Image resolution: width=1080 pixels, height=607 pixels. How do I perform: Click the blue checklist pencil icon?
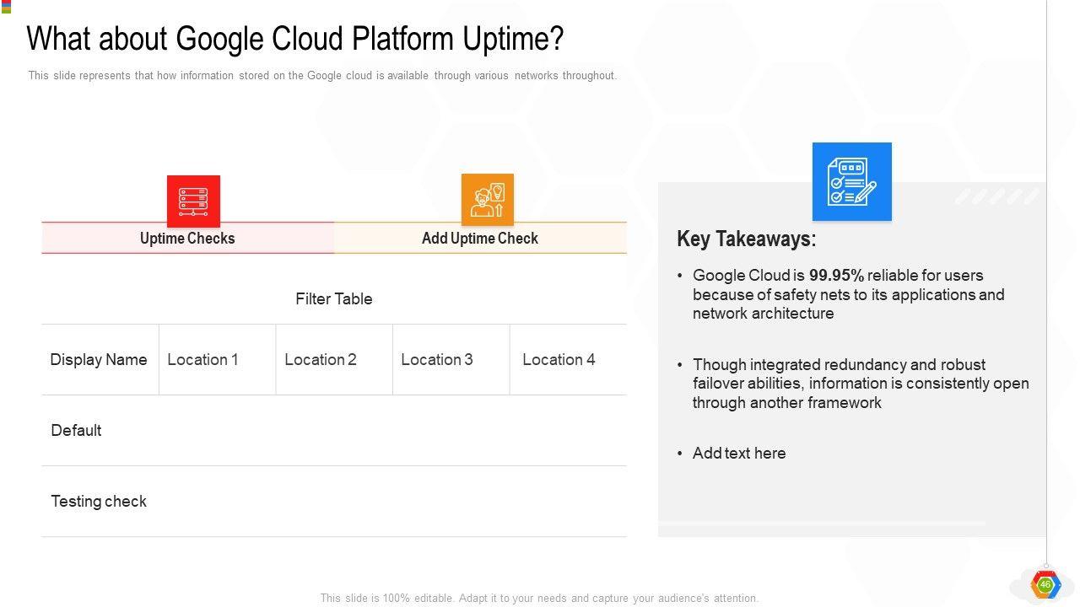(x=851, y=181)
